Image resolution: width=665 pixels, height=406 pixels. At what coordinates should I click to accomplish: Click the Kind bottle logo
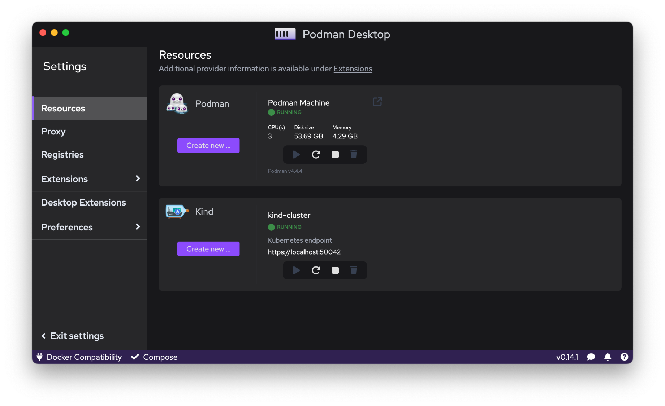point(177,212)
